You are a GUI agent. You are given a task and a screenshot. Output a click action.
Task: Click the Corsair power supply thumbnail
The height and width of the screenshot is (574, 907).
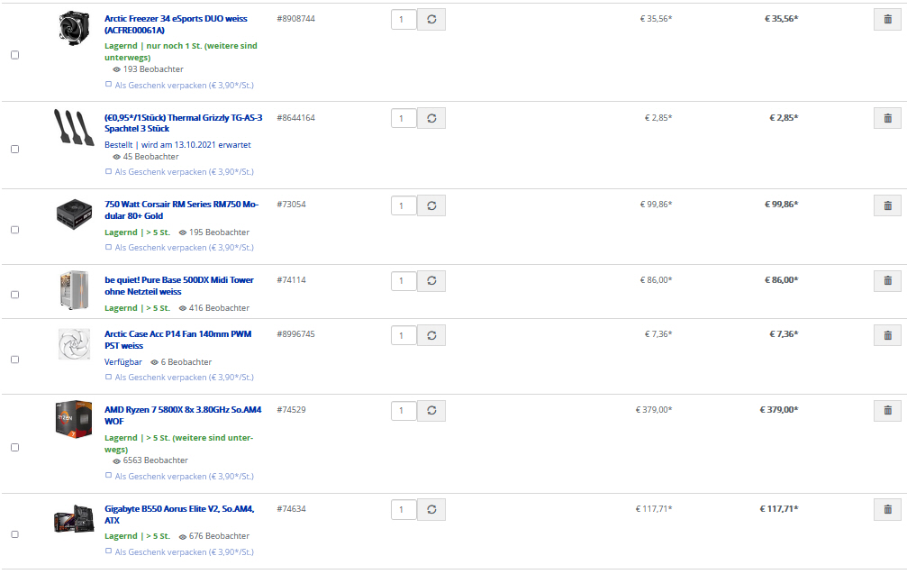coord(74,214)
